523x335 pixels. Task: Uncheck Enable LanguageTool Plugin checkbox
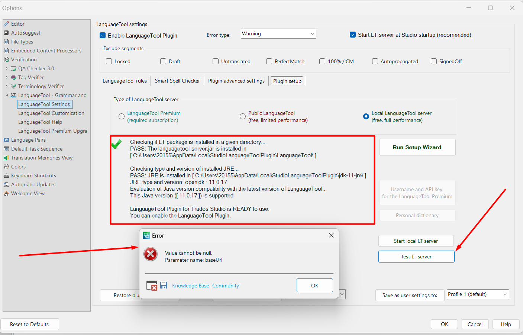103,36
